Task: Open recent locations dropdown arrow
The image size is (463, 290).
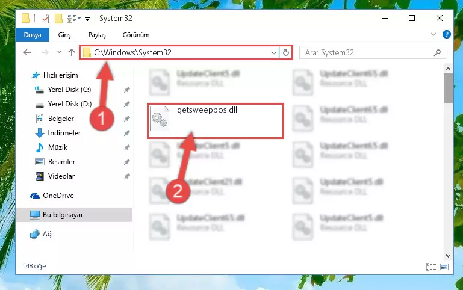Action: pos(59,52)
